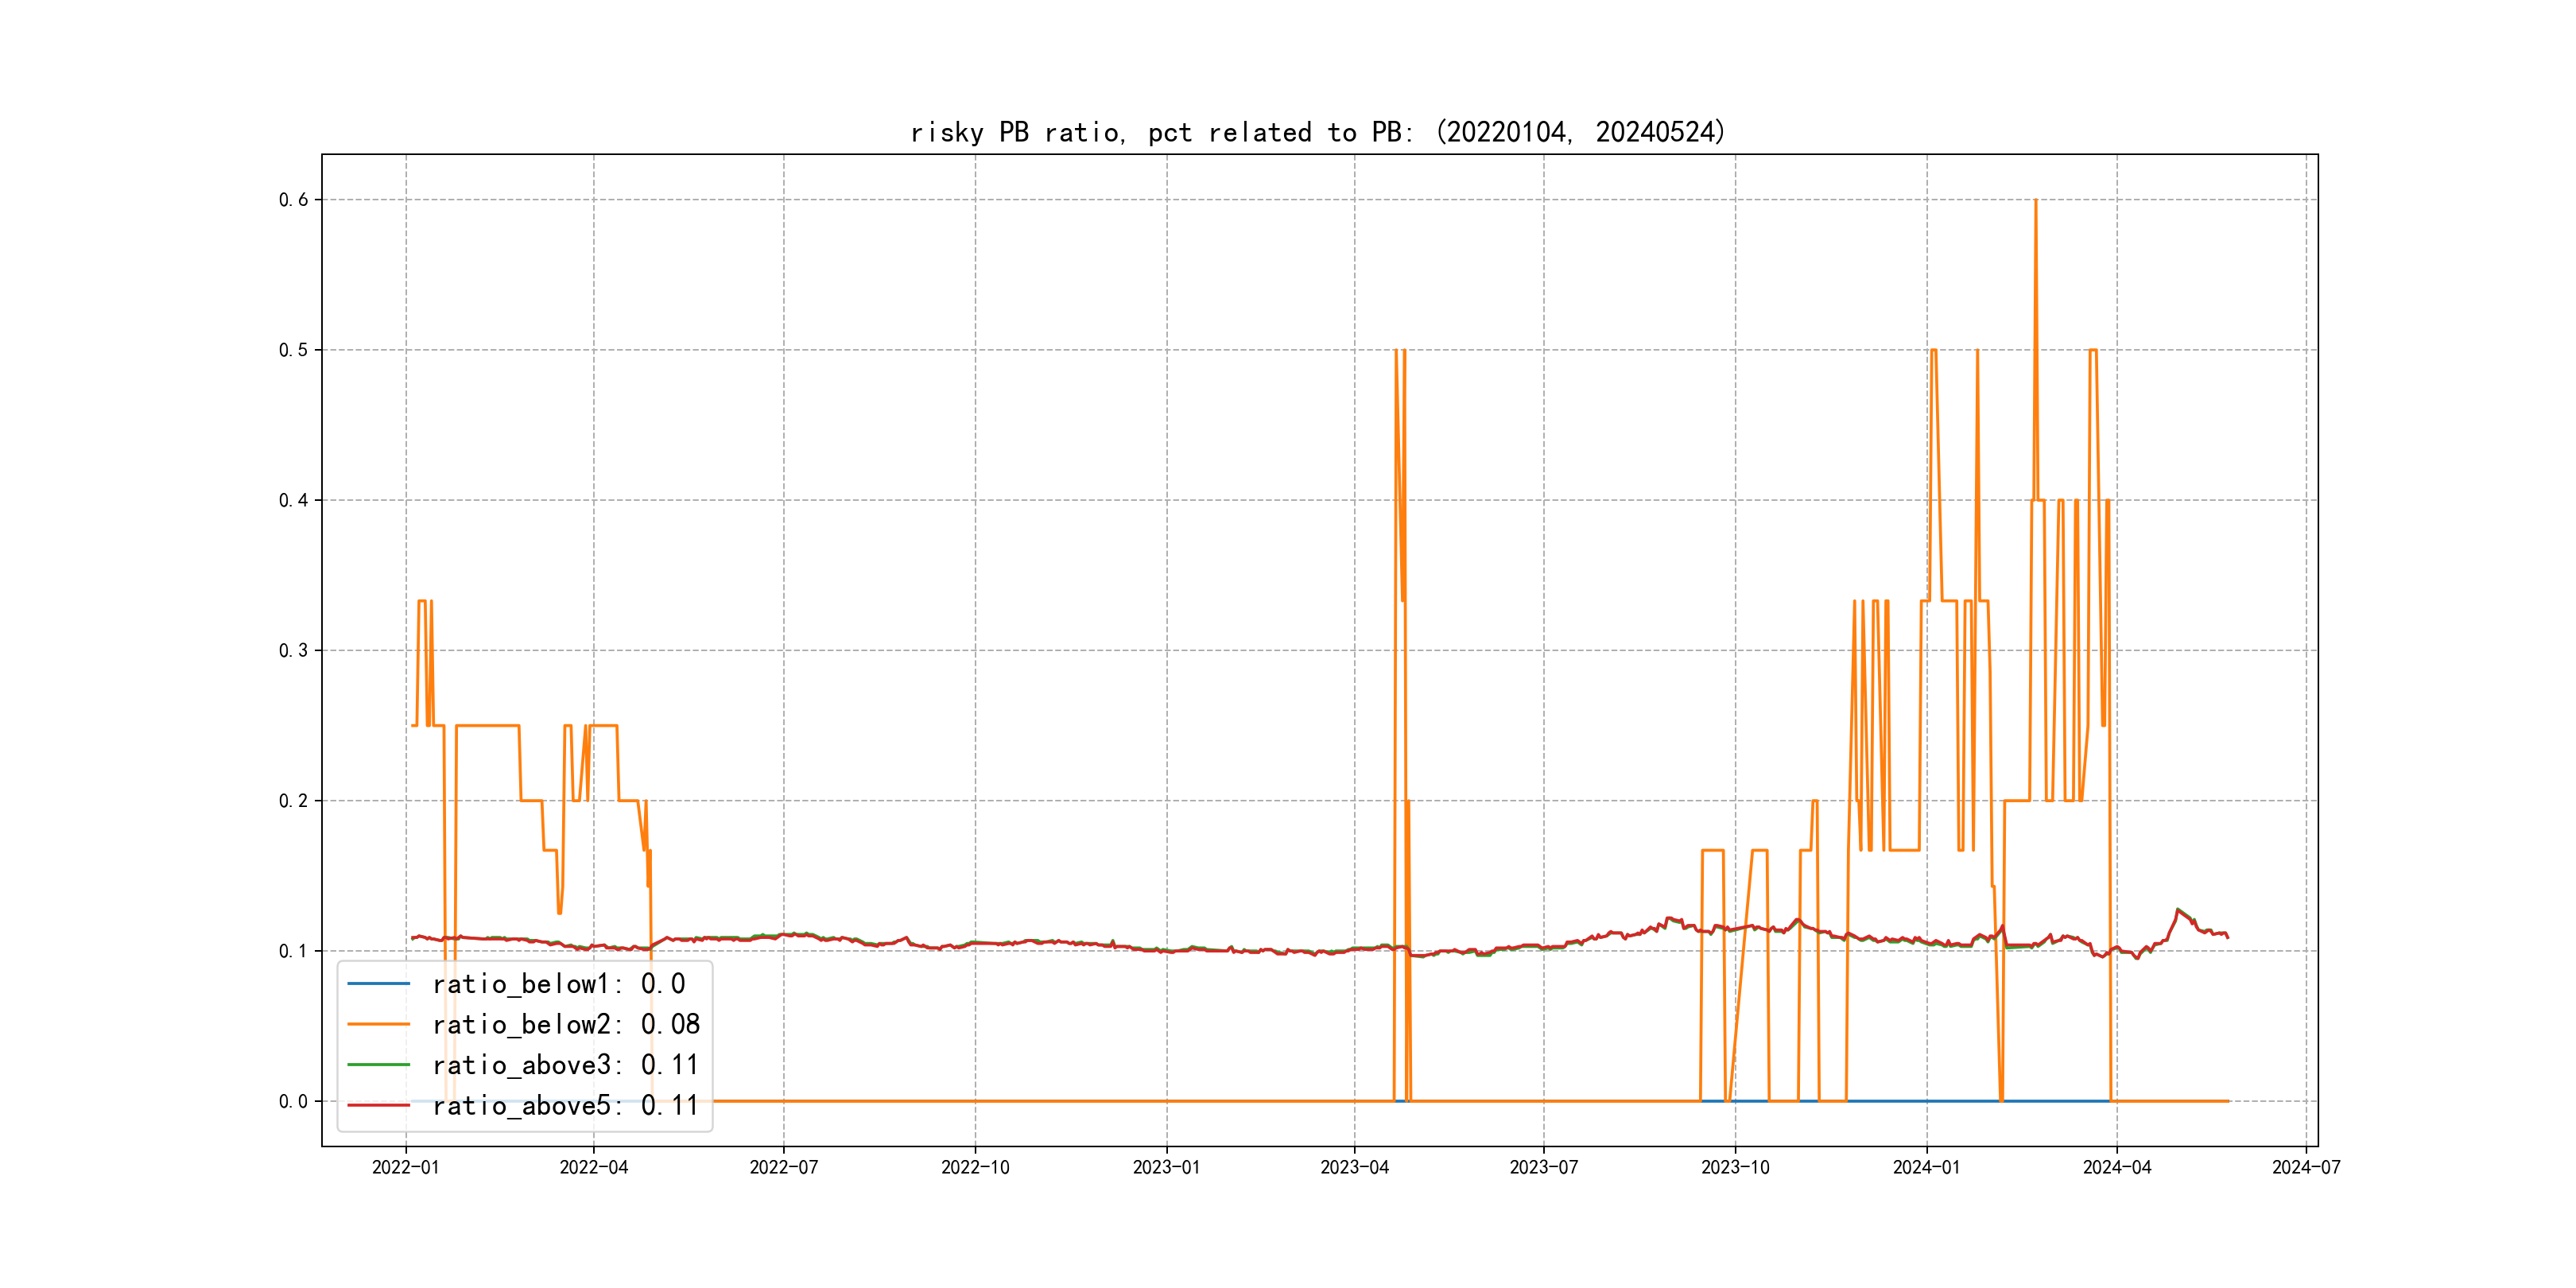
Task: Click the 0.5 y-axis tick label
Action: pyautogui.click(x=293, y=350)
